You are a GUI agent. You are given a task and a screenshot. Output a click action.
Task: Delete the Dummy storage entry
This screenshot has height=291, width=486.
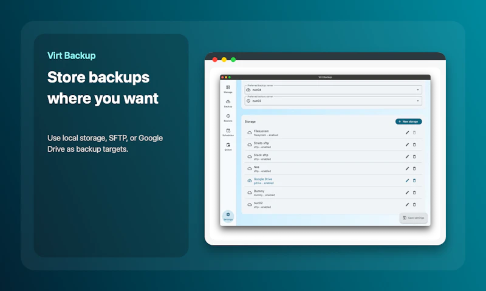[x=414, y=193]
